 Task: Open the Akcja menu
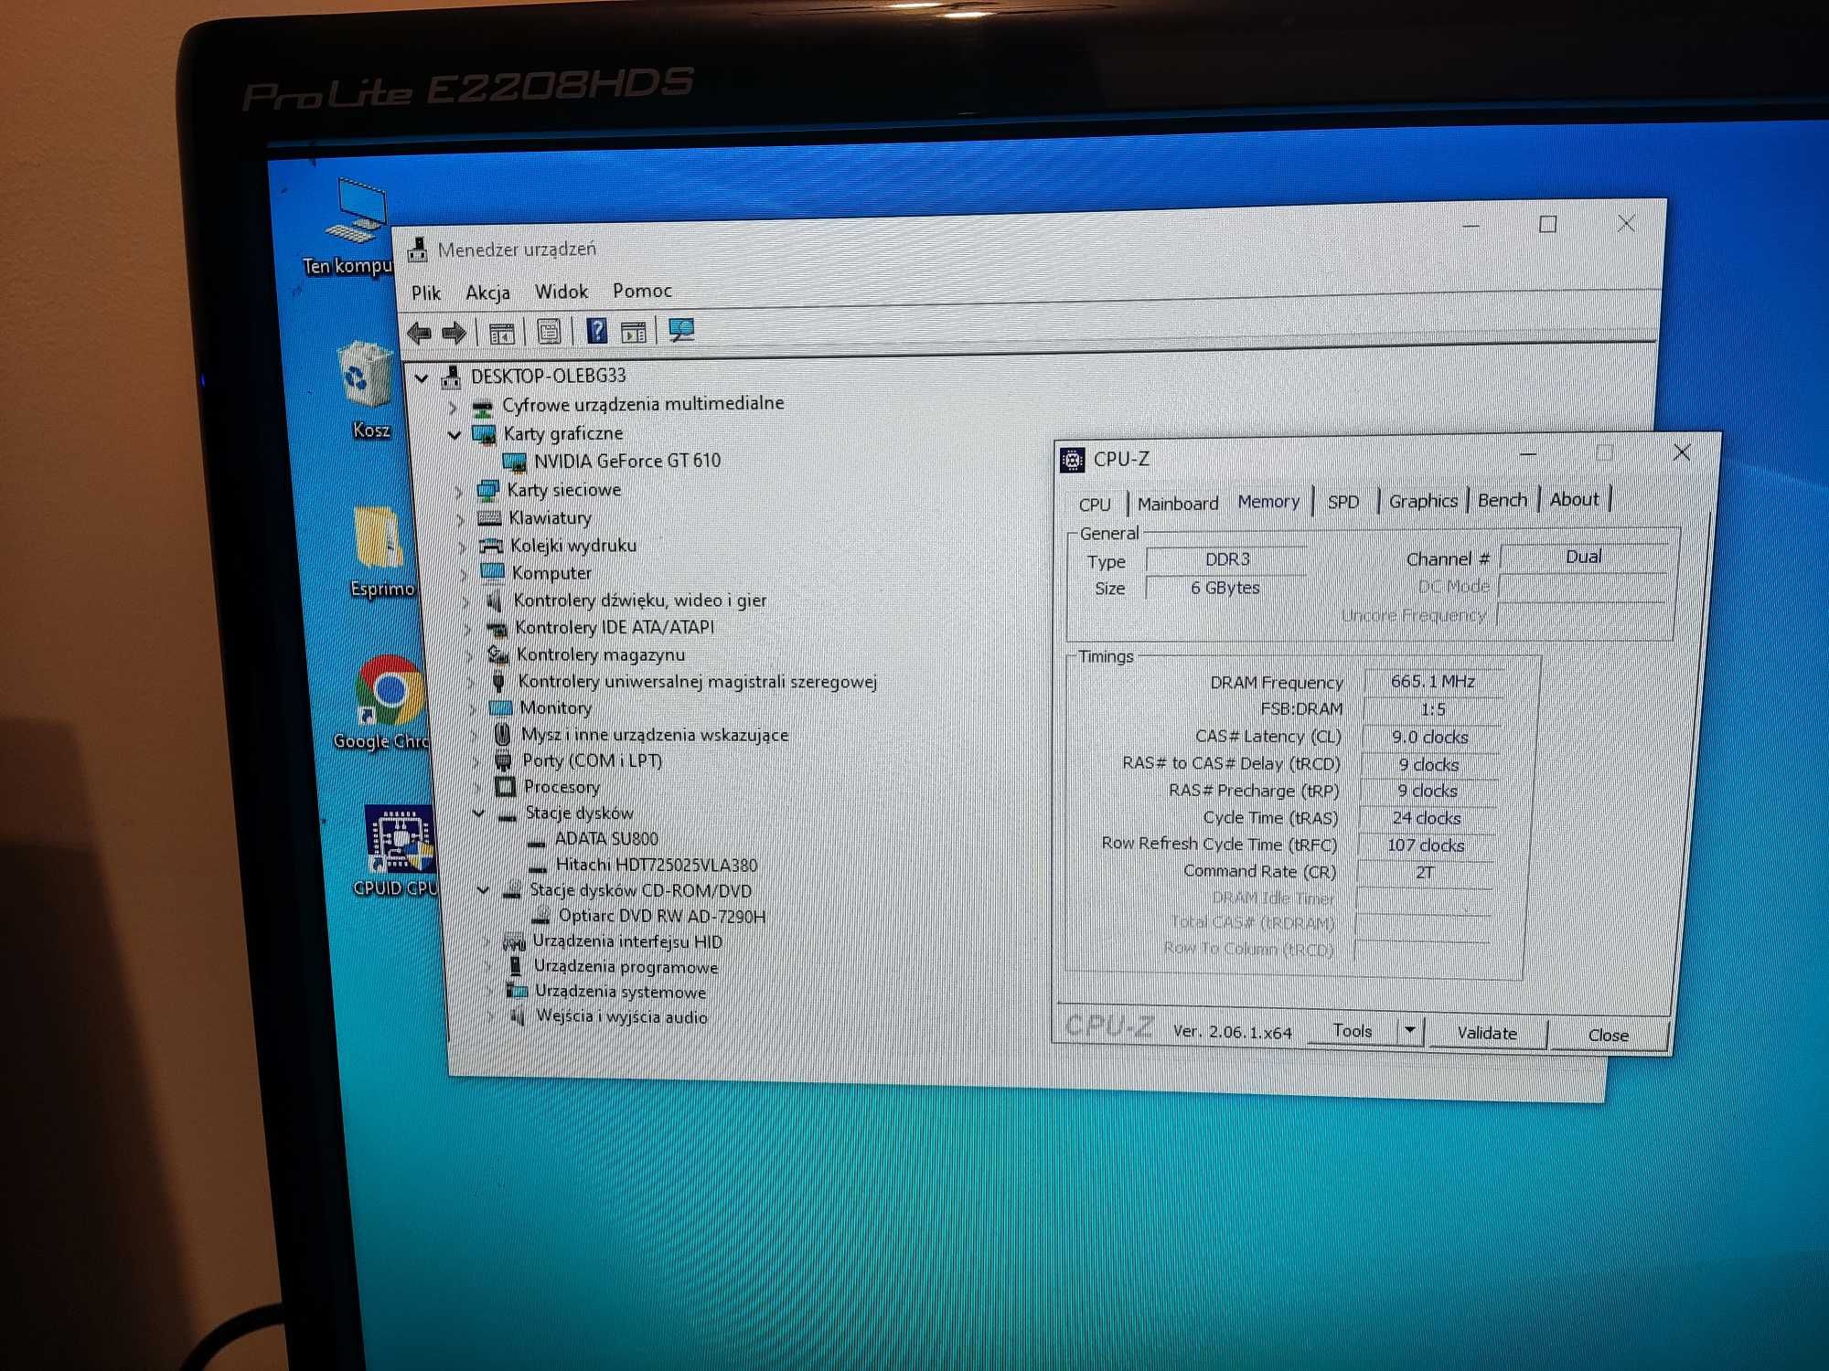487,292
